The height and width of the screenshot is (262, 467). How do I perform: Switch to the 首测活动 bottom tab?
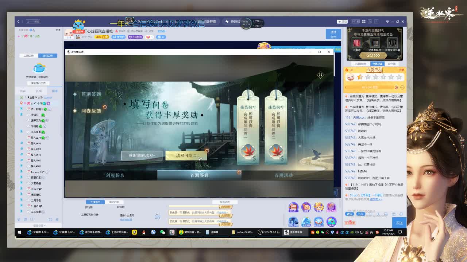tap(283, 175)
